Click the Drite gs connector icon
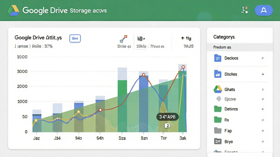280x157 pixels. tap(124, 39)
